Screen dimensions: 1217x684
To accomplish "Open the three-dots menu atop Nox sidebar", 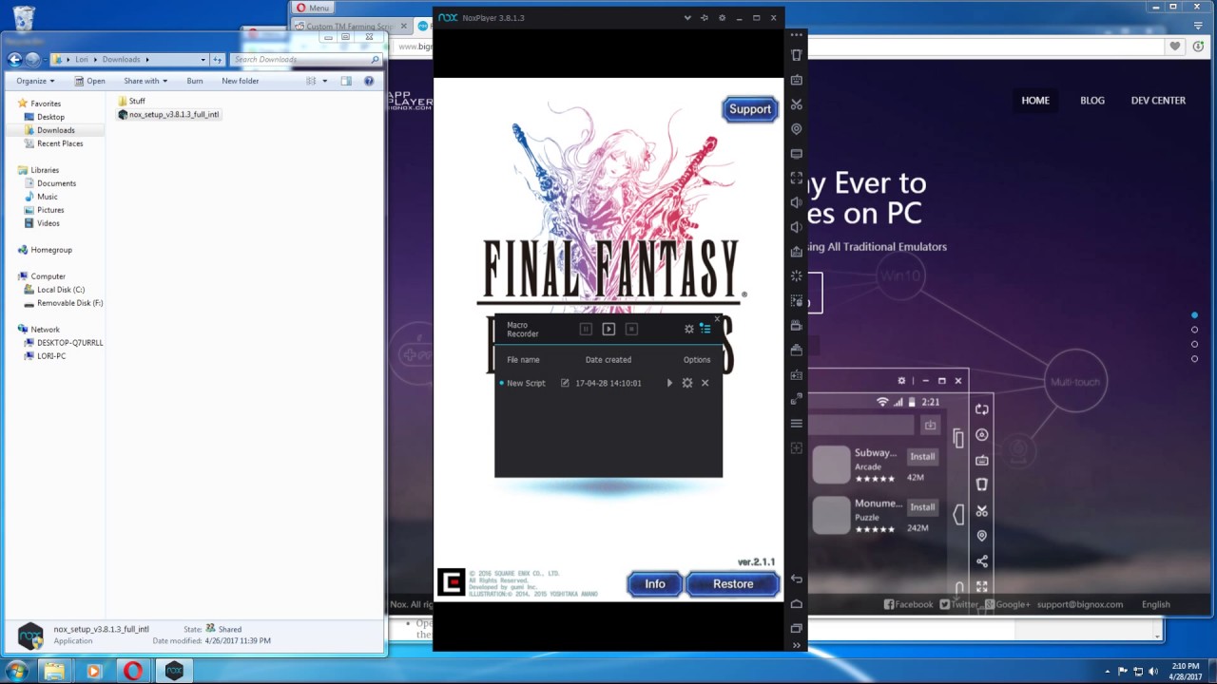I will pyautogui.click(x=797, y=35).
